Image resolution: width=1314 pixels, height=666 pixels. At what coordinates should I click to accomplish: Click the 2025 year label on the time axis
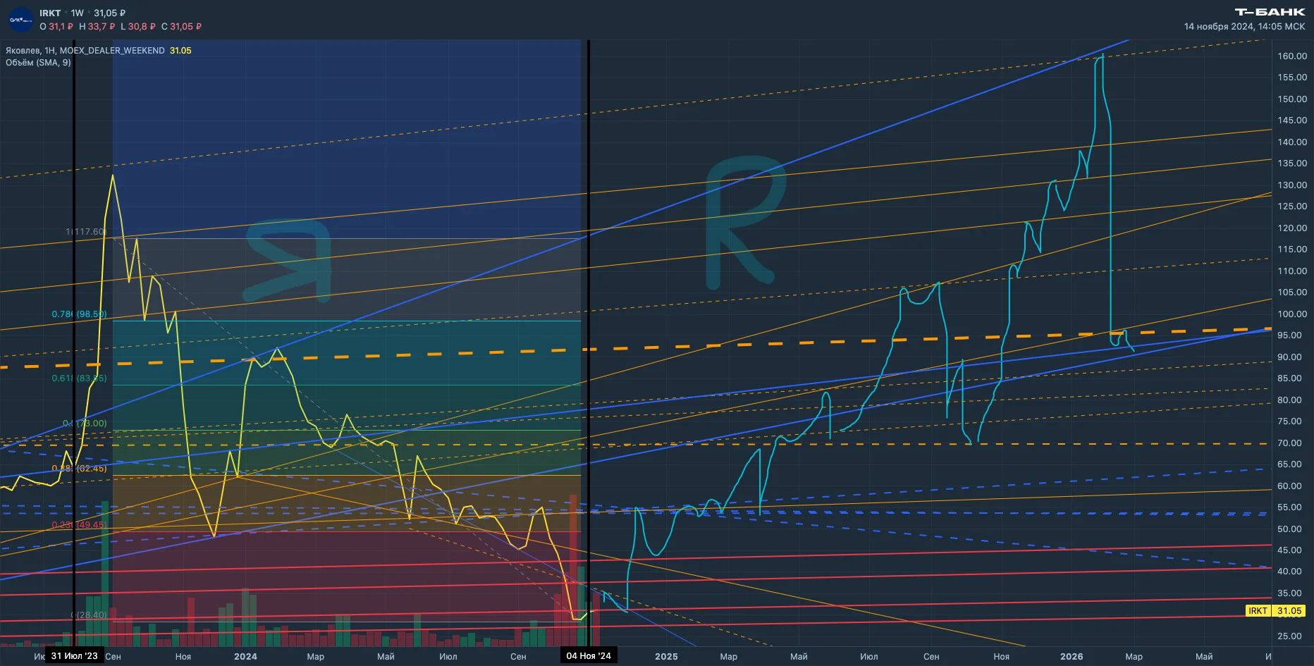(666, 656)
